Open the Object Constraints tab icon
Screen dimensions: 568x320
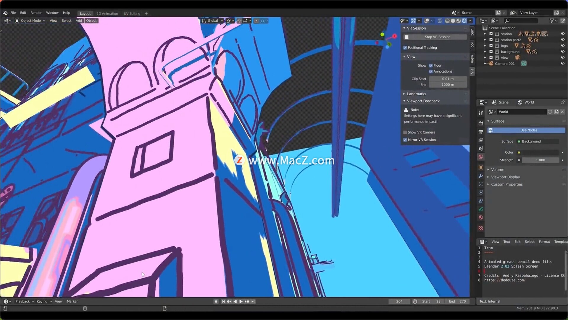[x=481, y=201]
